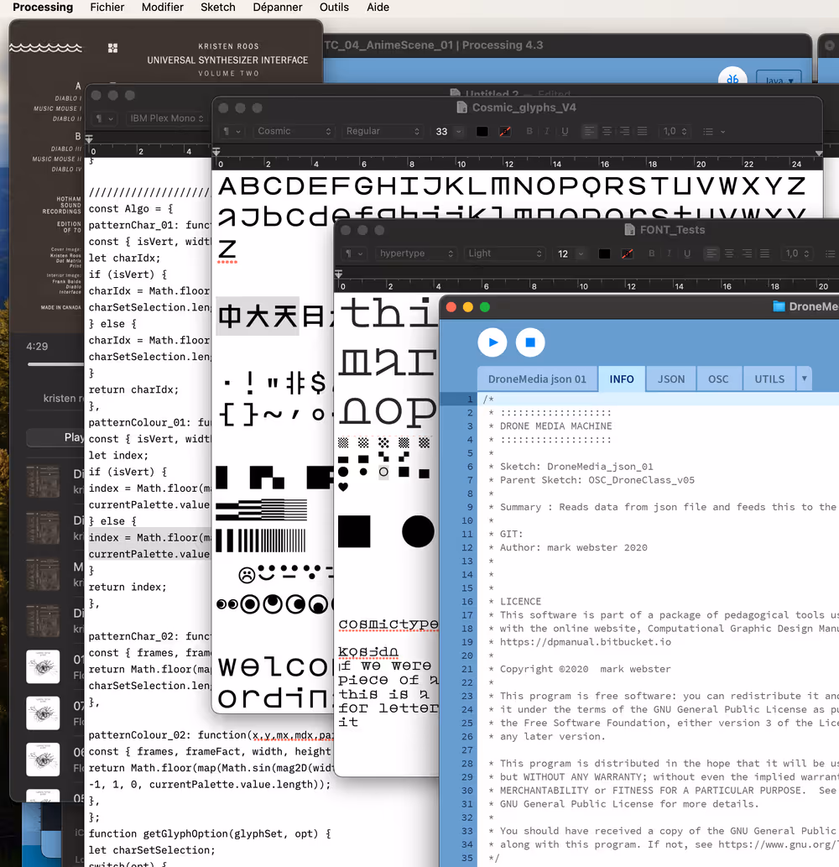839x867 pixels.
Task: Open the list bullets menu in Cosmic_glyphs_V4
Action: pos(713,132)
